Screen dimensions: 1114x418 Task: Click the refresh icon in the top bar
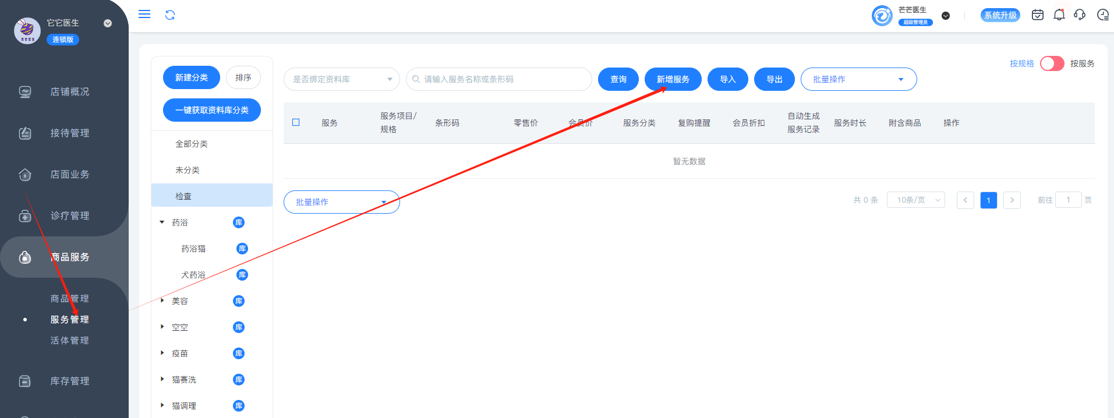tap(170, 15)
